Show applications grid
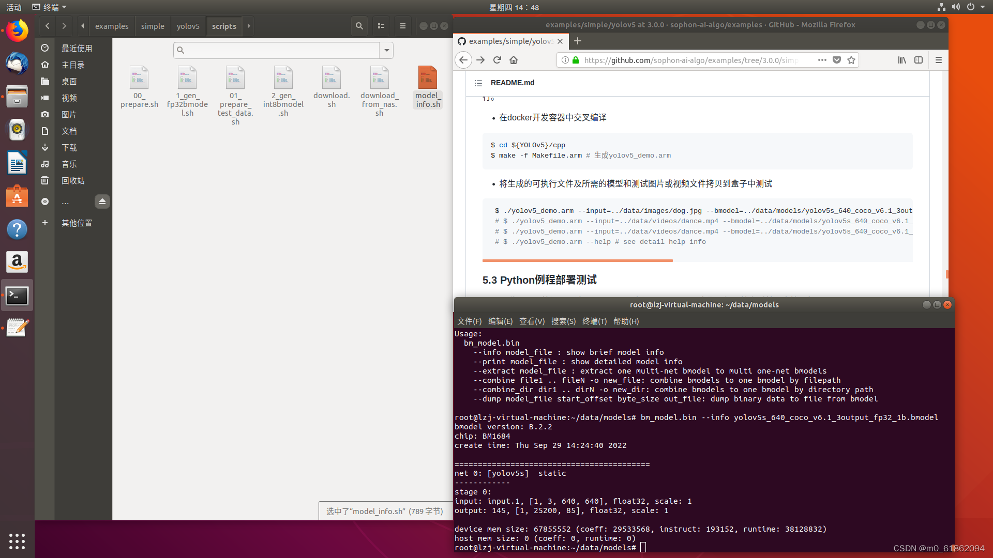The height and width of the screenshot is (558, 993). [x=17, y=541]
